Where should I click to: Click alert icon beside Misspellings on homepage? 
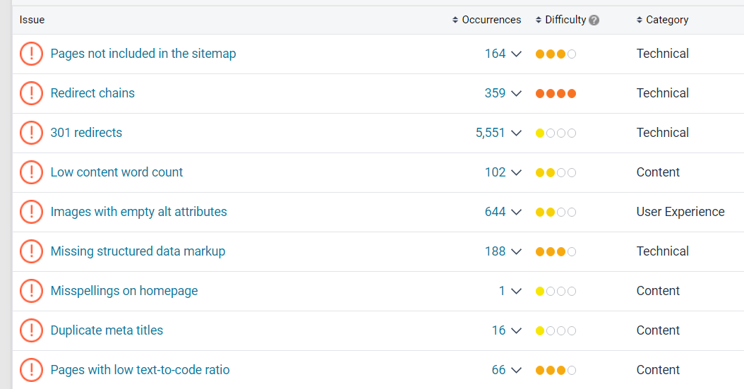(31, 291)
